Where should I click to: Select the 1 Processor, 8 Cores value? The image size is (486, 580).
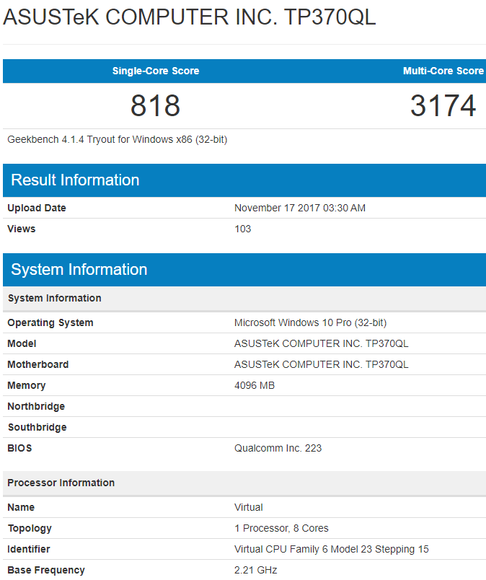coord(281,528)
